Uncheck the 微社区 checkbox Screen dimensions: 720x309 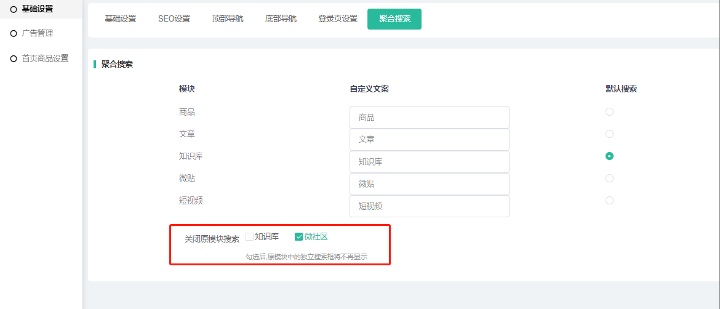pos(299,236)
